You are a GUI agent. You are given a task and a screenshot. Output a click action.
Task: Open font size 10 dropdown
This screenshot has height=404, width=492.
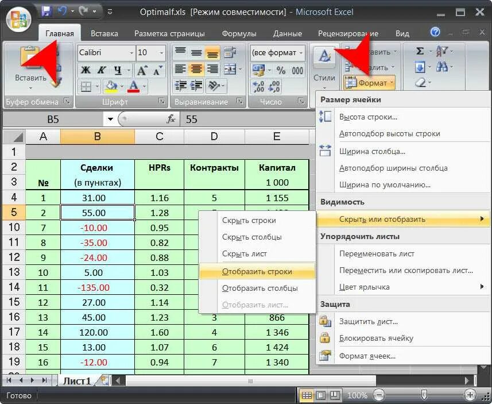click(x=161, y=53)
